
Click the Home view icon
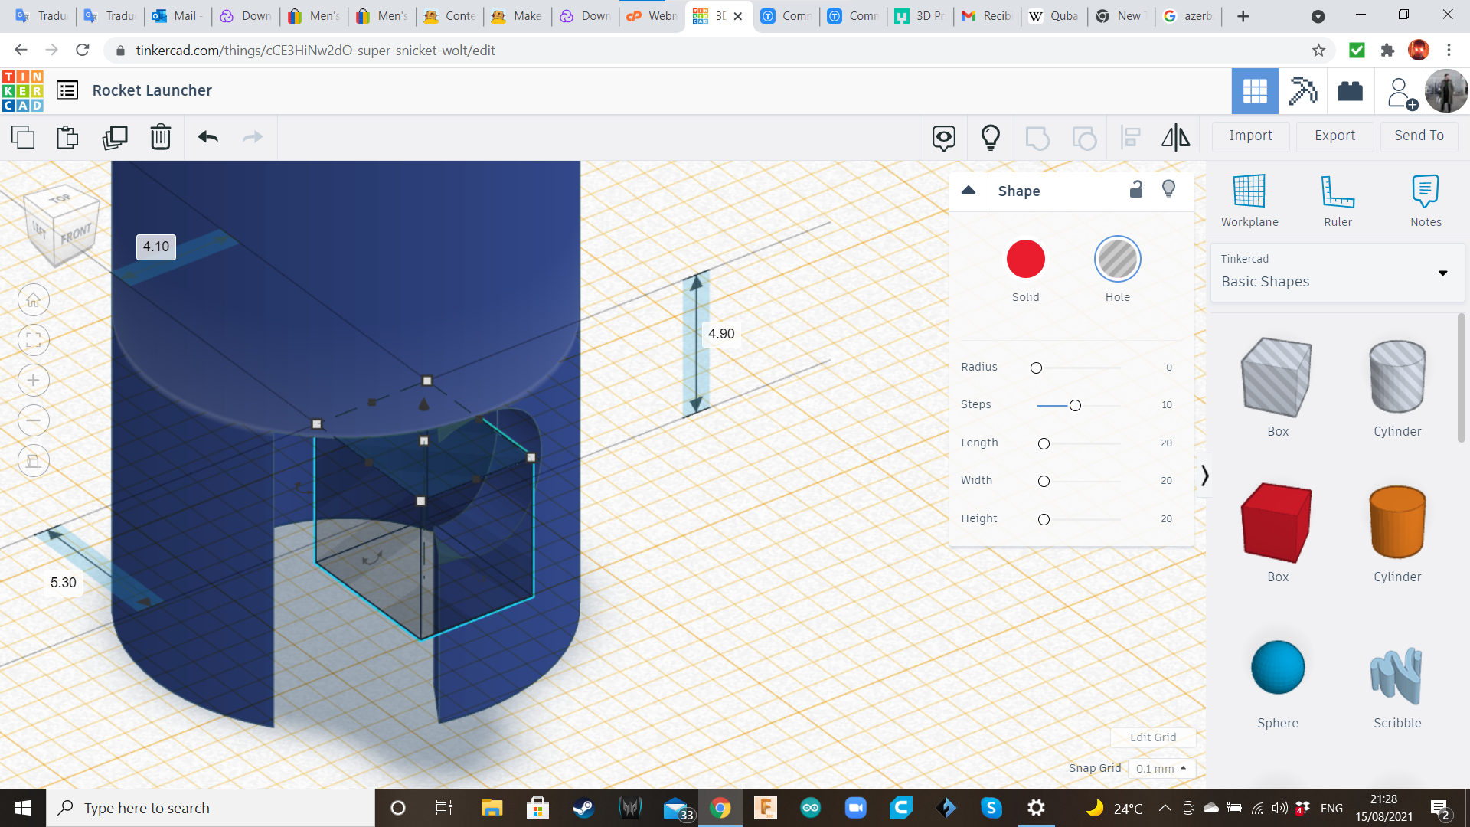click(x=33, y=299)
